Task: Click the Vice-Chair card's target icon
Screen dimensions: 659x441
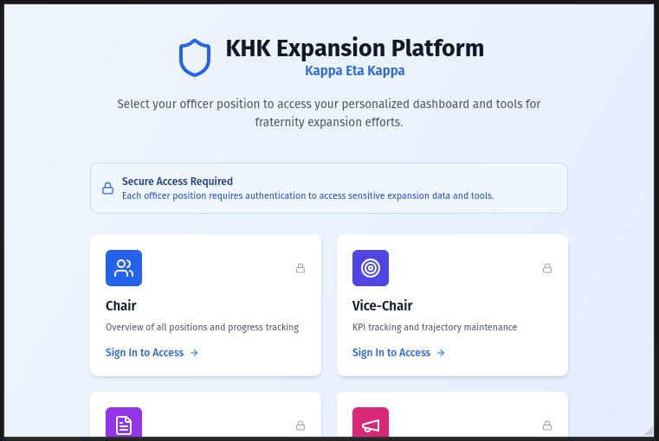Action: pyautogui.click(x=371, y=268)
